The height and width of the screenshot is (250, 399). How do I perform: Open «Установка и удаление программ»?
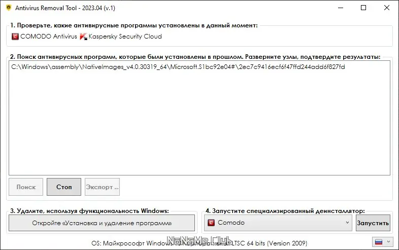point(102,223)
